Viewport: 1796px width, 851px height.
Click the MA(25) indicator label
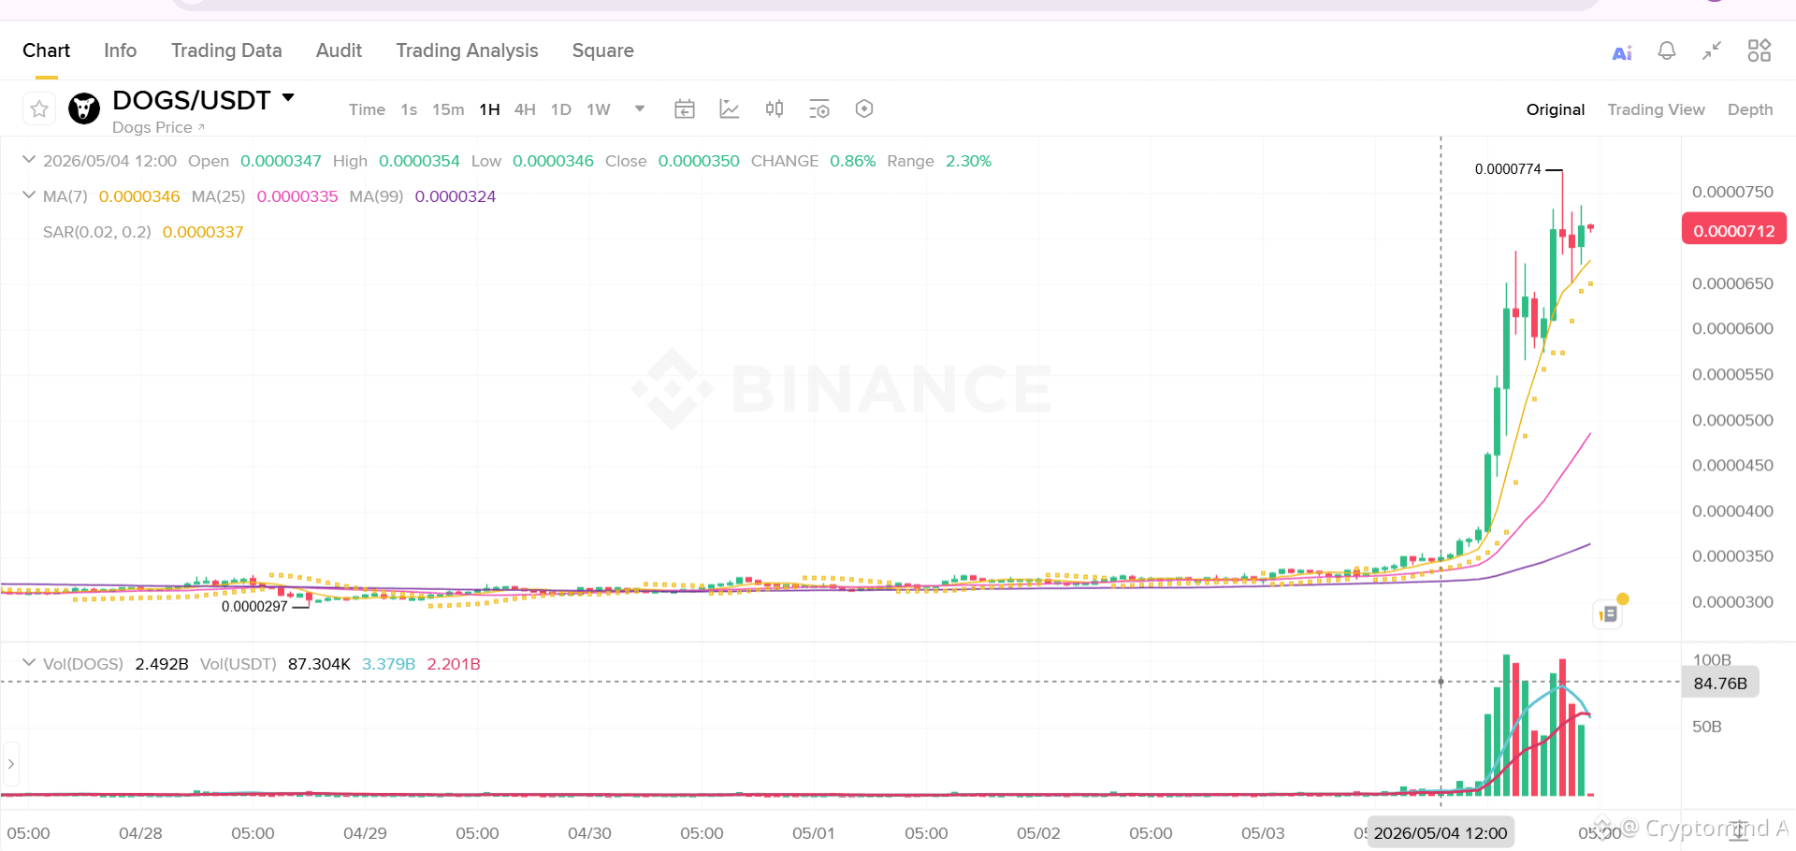pos(218,196)
